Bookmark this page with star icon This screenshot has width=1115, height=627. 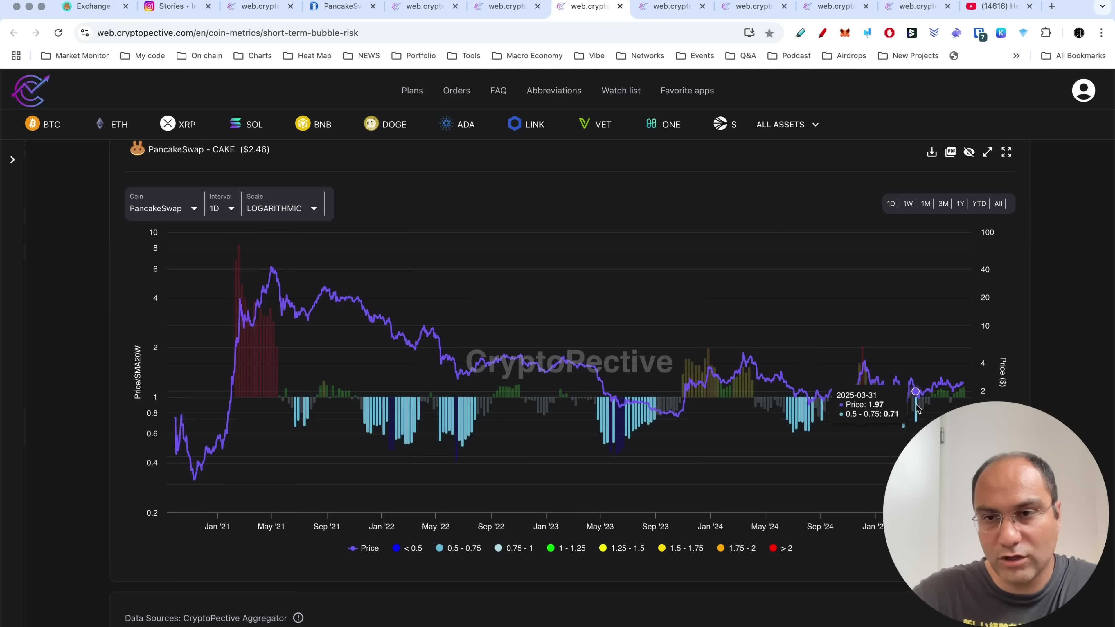(x=769, y=33)
